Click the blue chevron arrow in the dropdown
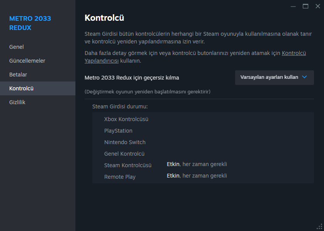324x231 pixels. 304,77
